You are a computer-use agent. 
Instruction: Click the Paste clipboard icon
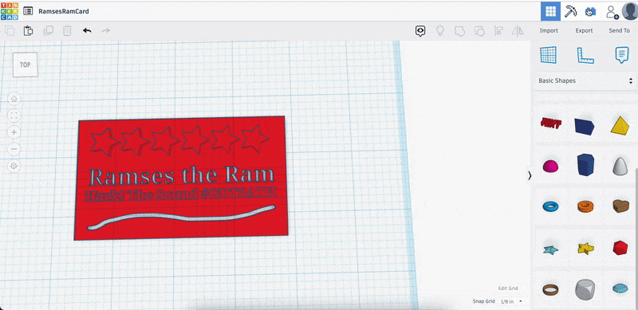28,30
